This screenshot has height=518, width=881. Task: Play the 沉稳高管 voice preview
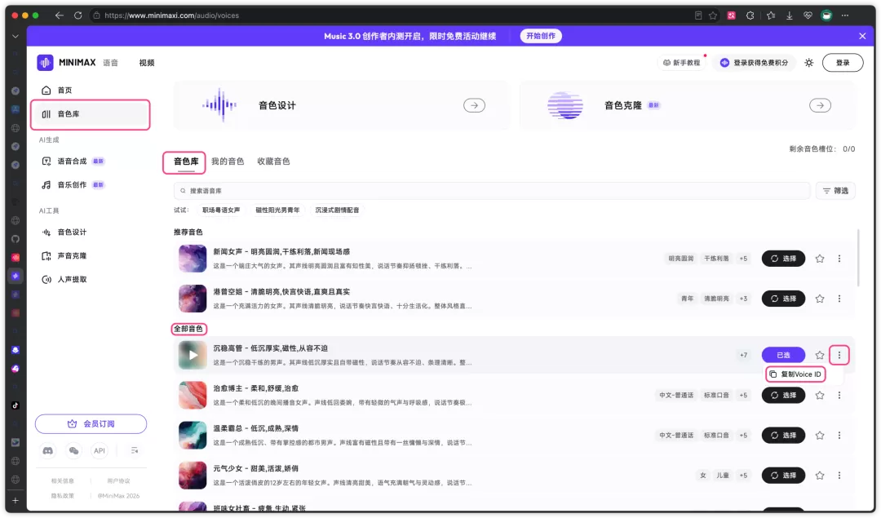tap(193, 355)
